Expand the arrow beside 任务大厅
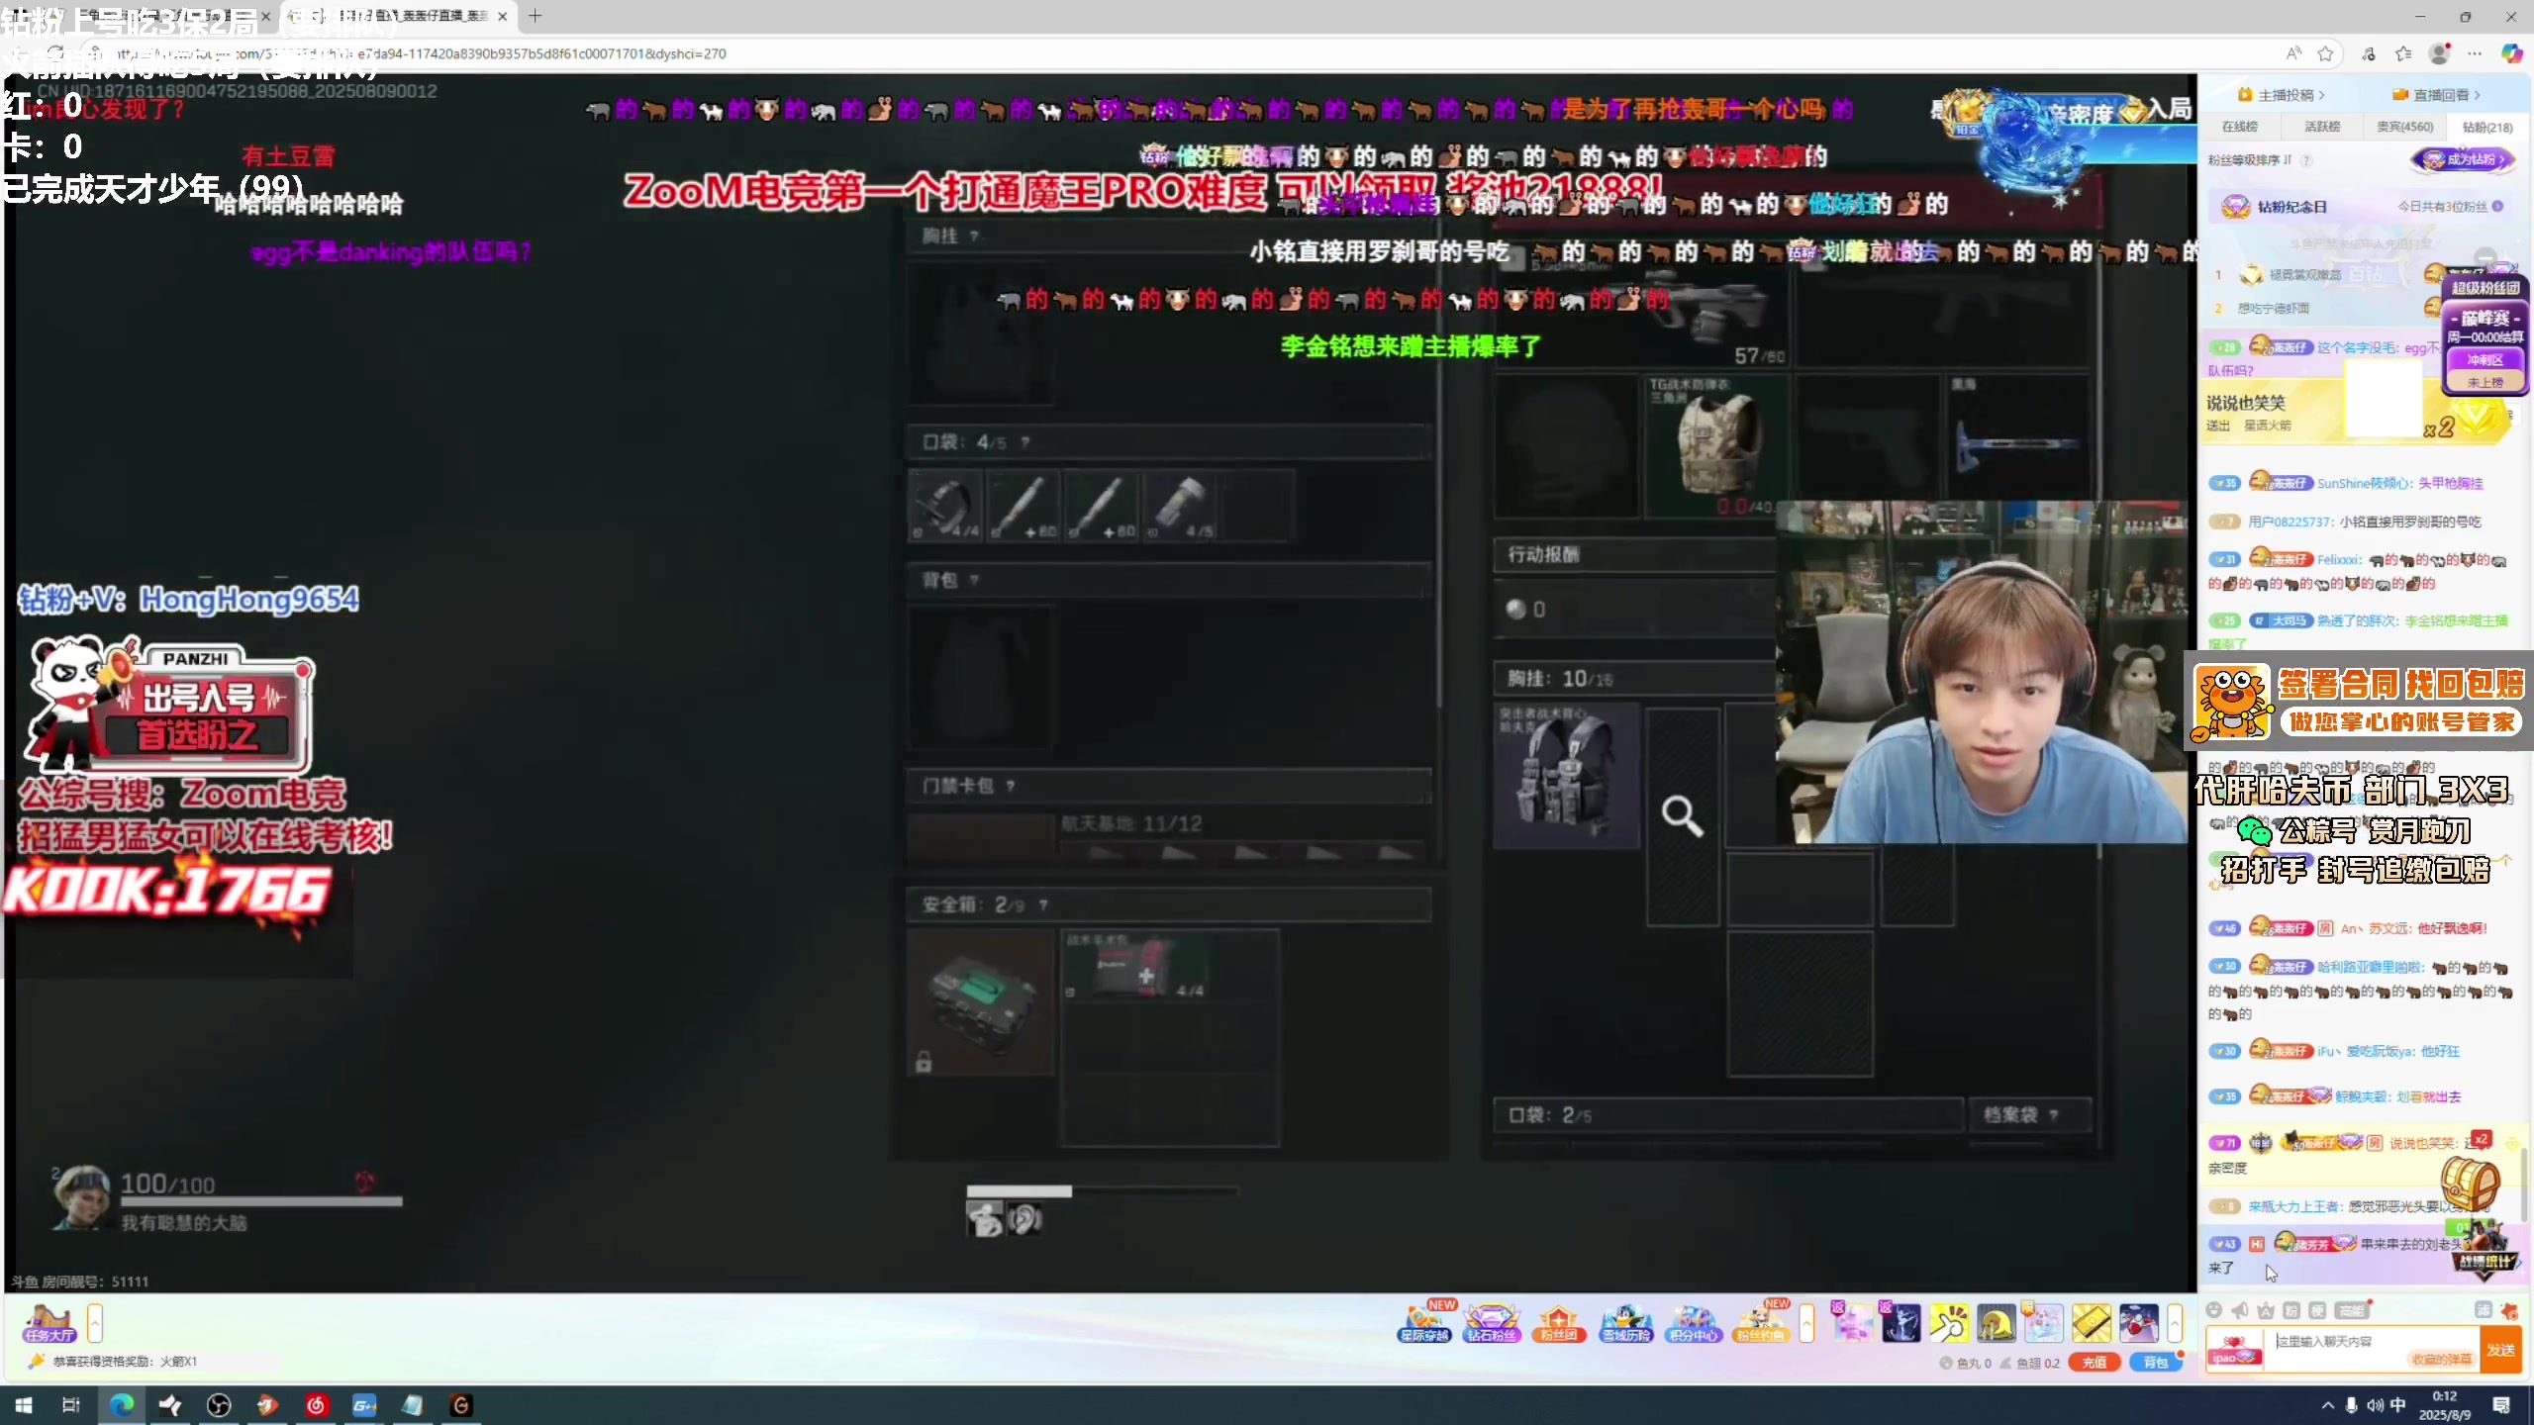The image size is (2534, 1425). pos(95,1323)
